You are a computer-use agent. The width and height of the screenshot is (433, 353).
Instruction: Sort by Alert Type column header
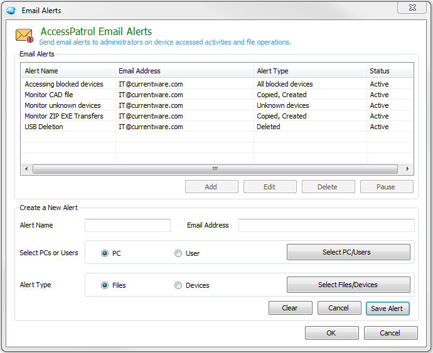click(x=309, y=71)
